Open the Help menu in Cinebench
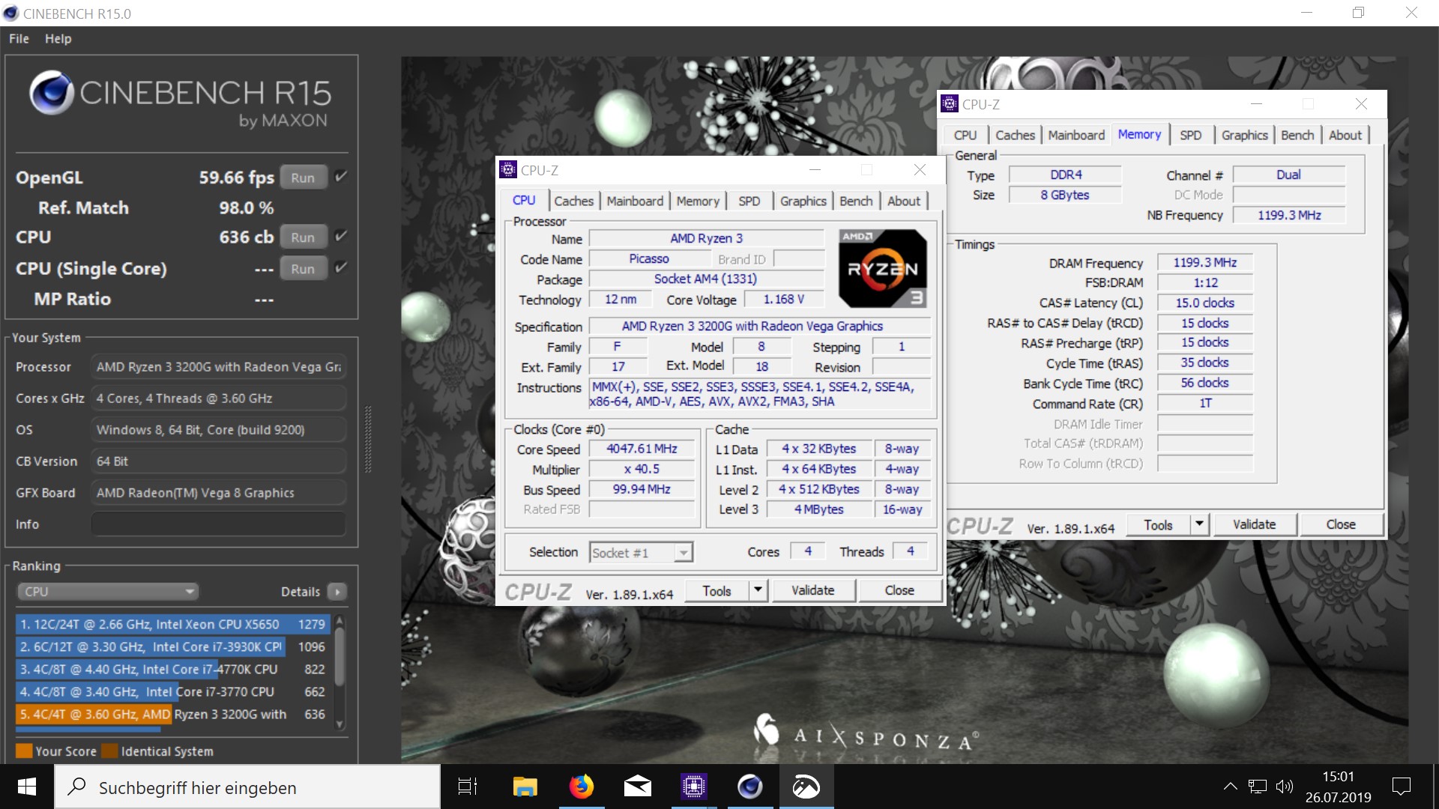The height and width of the screenshot is (809, 1439). [58, 39]
